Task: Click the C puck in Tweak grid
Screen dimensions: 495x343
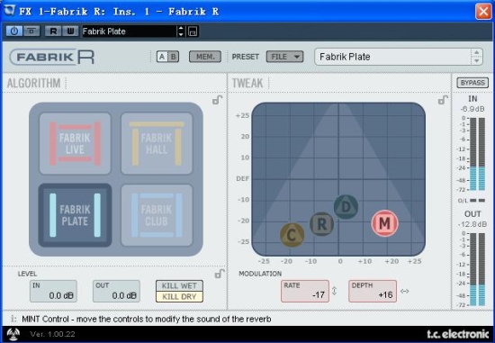Action: [x=292, y=235]
